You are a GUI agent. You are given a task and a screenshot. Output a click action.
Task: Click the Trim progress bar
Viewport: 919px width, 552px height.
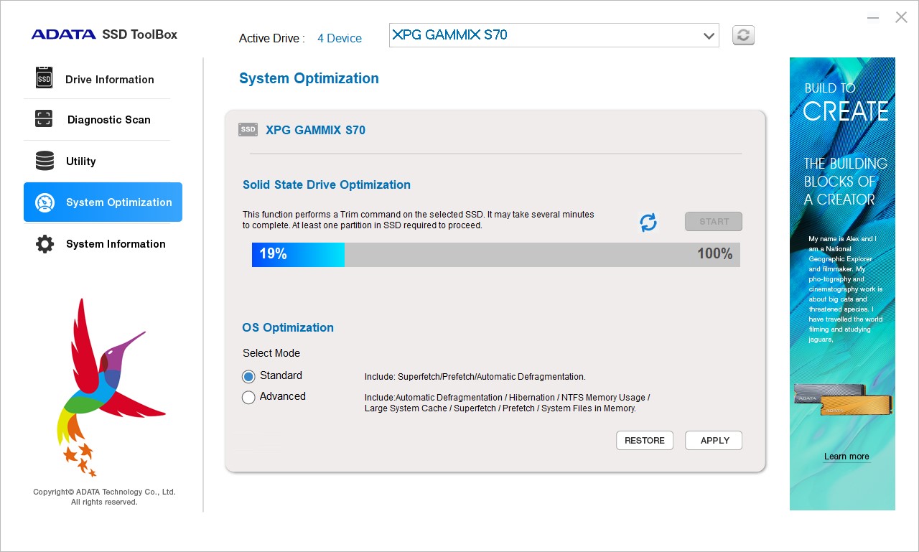point(495,255)
